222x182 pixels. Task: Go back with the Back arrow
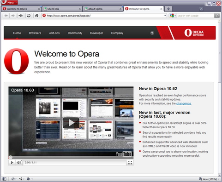(x=6, y=16)
